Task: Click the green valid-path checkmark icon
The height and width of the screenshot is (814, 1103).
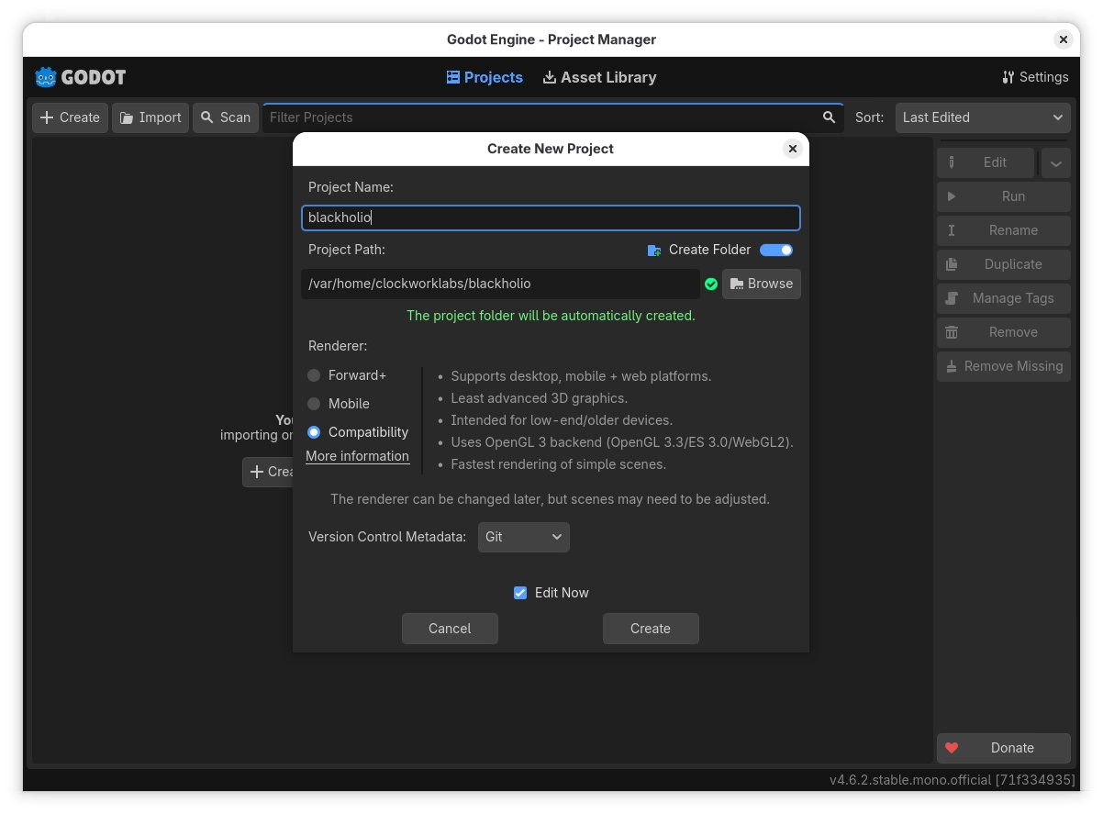Action: [x=711, y=284]
